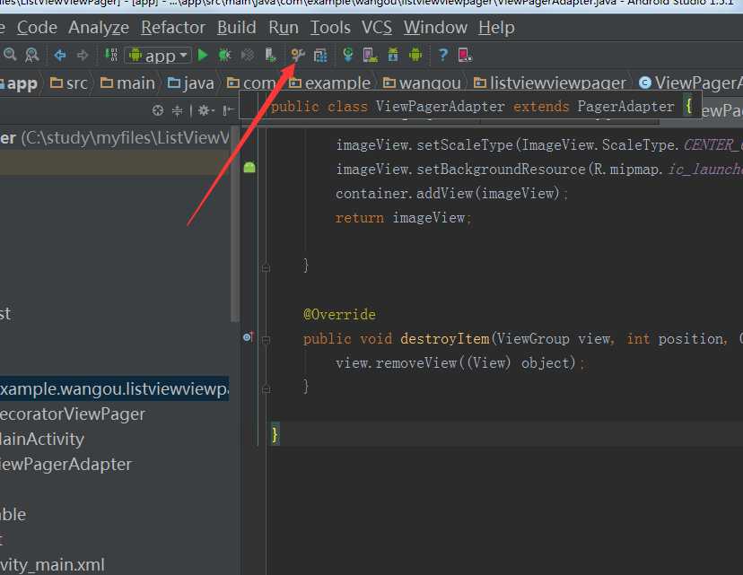Click 'container.addView(imageView)' code line
This screenshot has height=575, width=743.
point(451,193)
